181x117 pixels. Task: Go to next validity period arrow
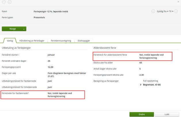point(176,11)
